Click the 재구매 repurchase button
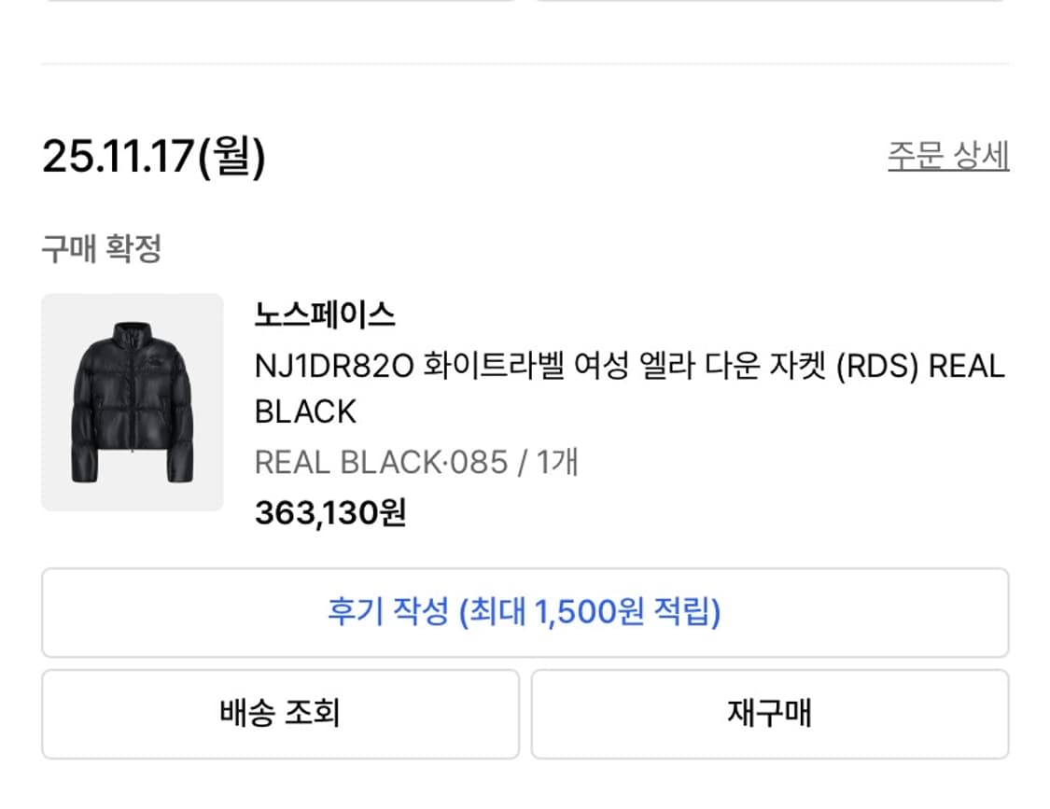The image size is (1050, 809). [769, 712]
